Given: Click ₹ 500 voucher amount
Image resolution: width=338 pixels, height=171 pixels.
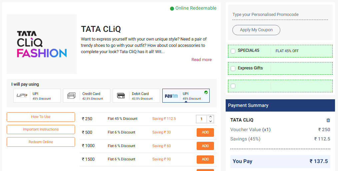Looking at the screenshot, I should (x=87, y=132).
